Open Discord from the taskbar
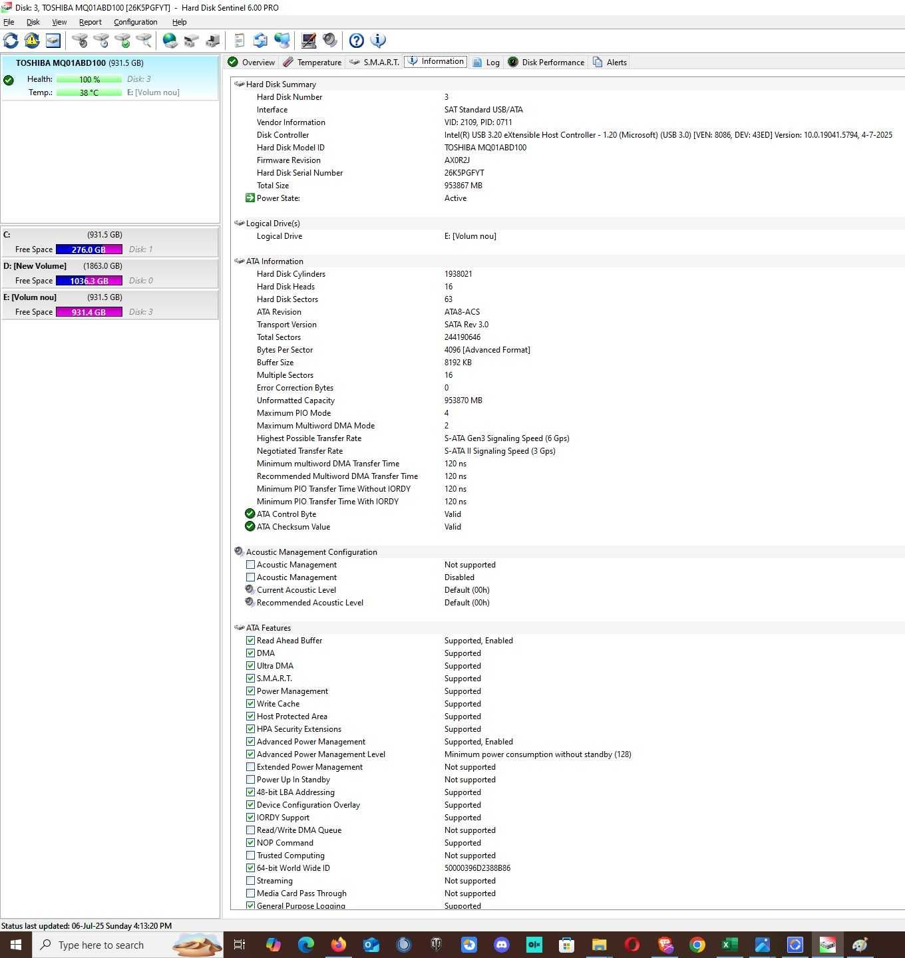This screenshot has width=905, height=958. click(502, 945)
